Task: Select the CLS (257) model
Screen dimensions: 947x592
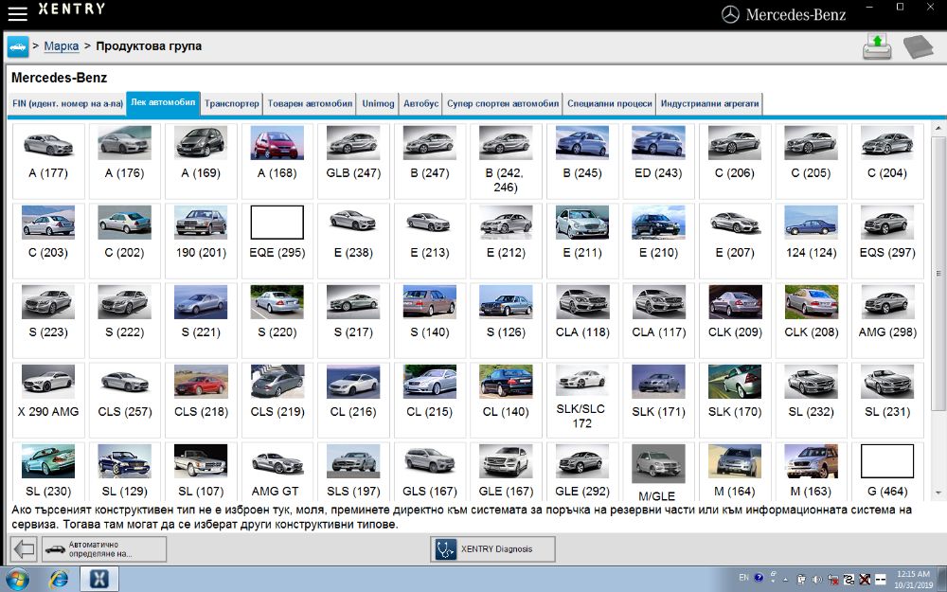Action: tap(124, 401)
